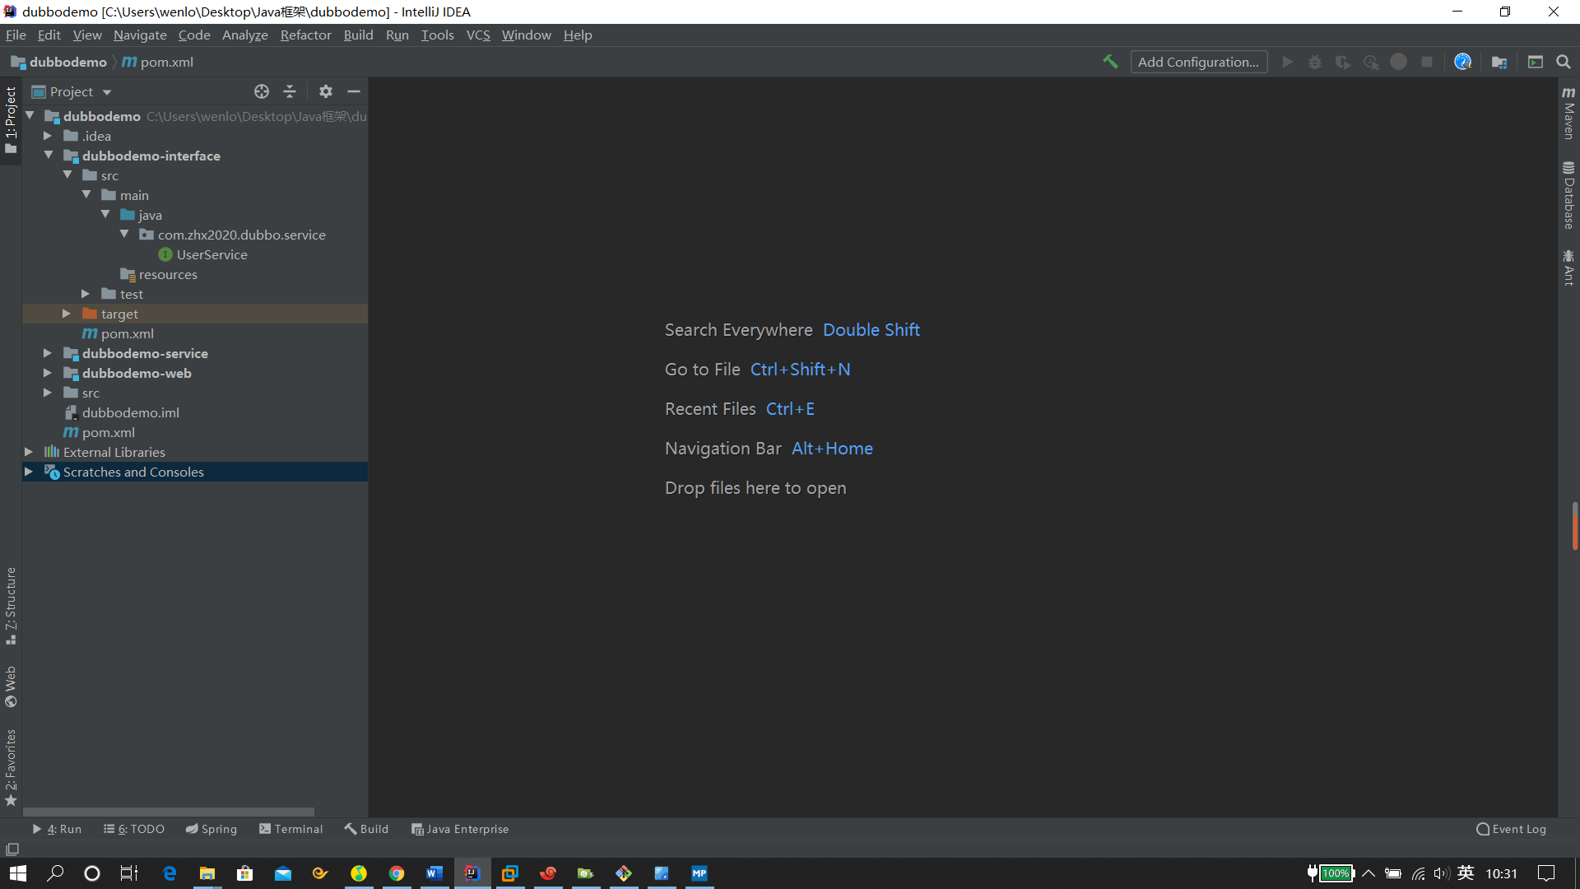Viewport: 1580px width, 889px height.
Task: Click the Project panel horizontal scrollbar
Action: pyautogui.click(x=169, y=812)
